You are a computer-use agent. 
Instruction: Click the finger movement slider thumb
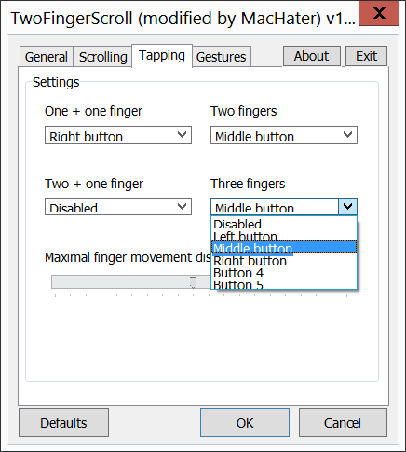tap(193, 282)
